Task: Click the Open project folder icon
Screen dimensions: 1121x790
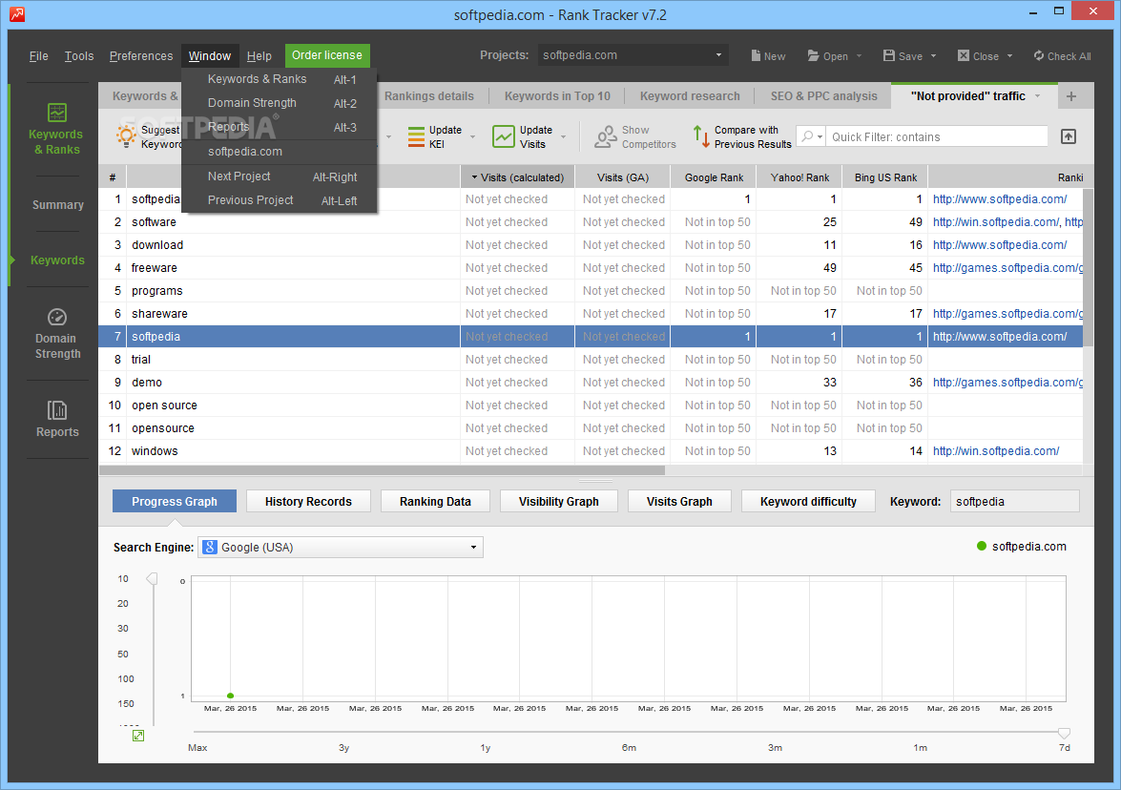Action: tap(813, 55)
